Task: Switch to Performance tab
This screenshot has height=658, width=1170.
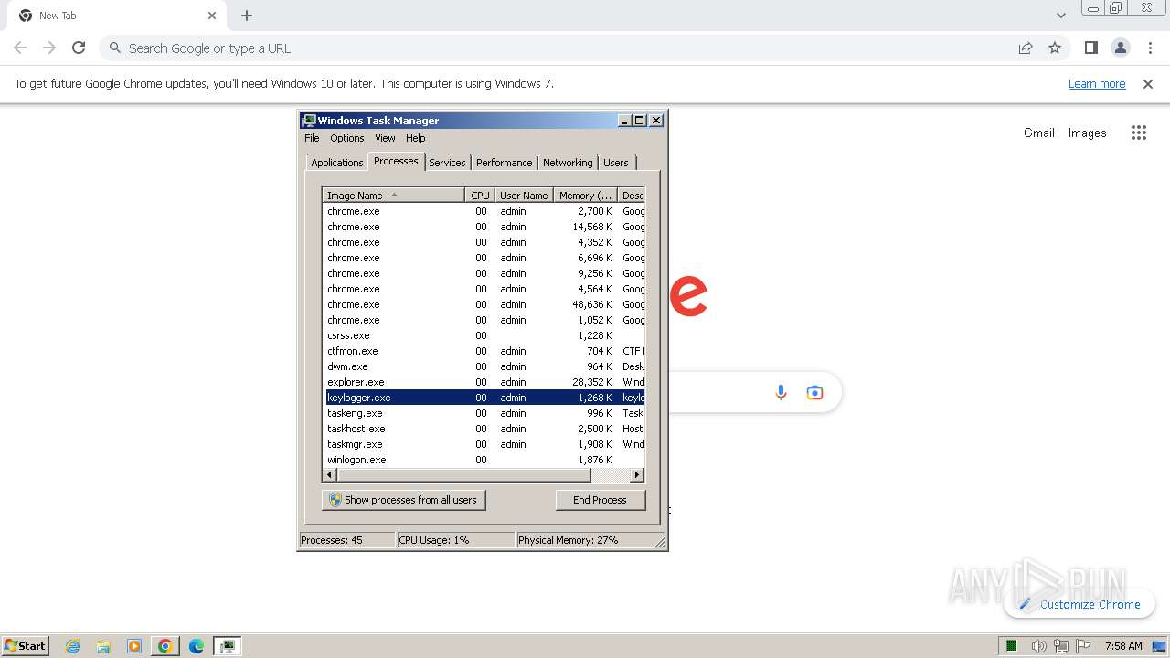Action: click(x=504, y=163)
